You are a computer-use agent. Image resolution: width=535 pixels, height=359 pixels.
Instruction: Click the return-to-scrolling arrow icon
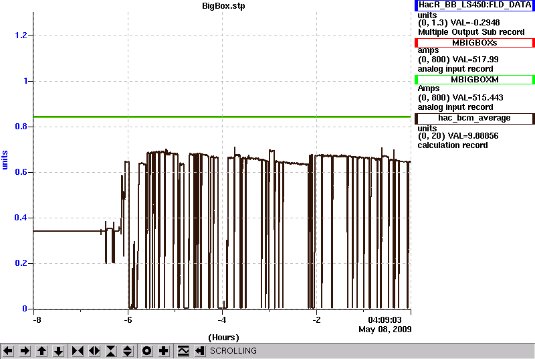coord(200,351)
